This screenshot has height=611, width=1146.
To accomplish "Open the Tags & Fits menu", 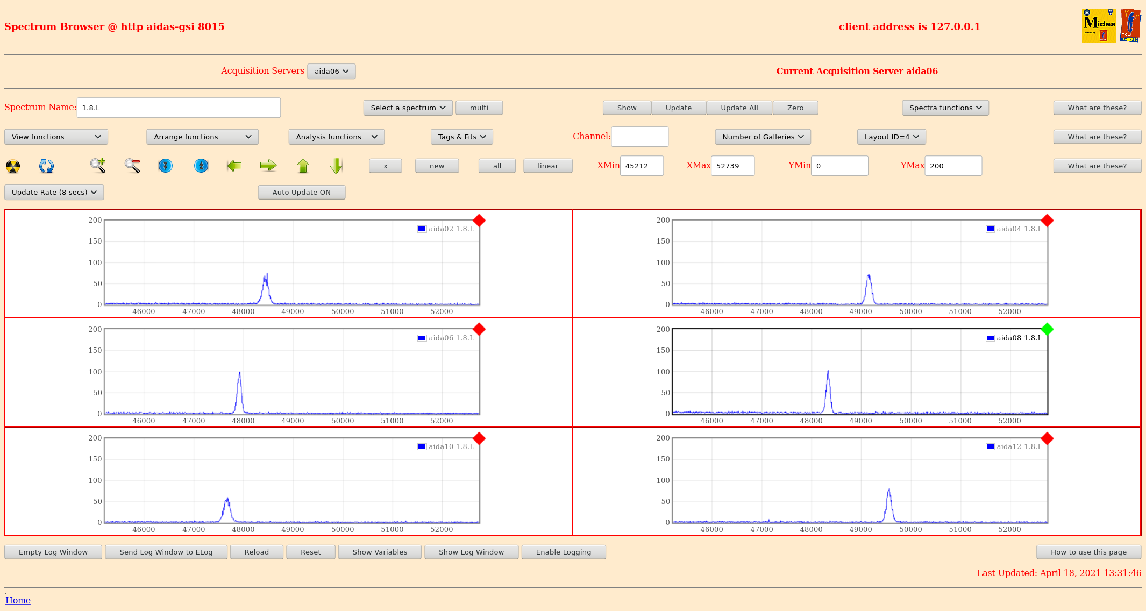I will 461,137.
